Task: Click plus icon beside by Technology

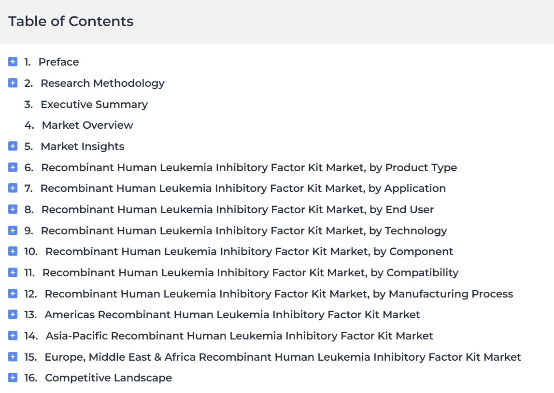Action: pyautogui.click(x=13, y=230)
